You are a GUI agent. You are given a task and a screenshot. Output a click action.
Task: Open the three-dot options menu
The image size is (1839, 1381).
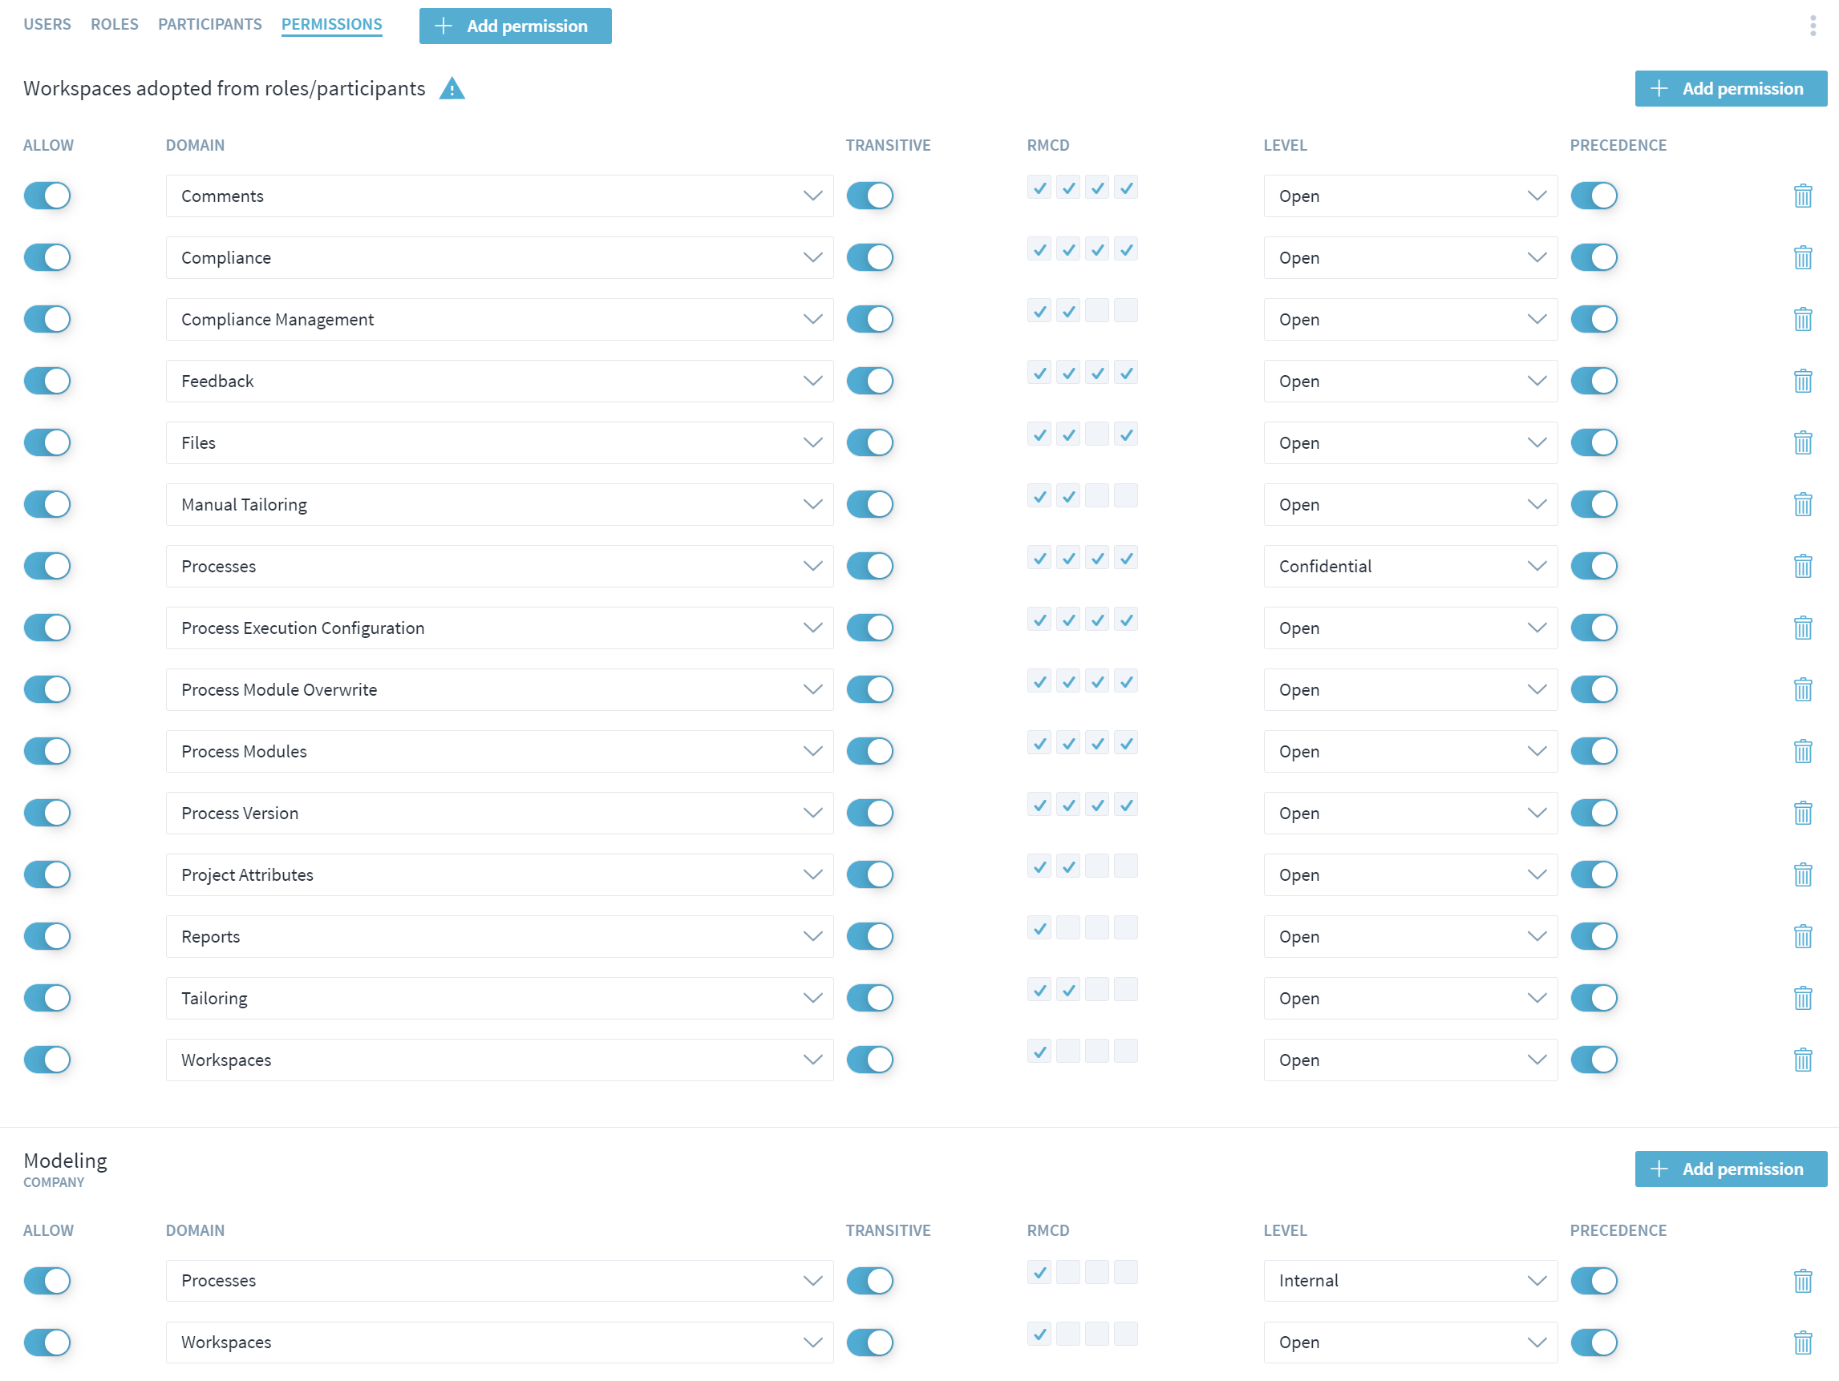[1813, 26]
